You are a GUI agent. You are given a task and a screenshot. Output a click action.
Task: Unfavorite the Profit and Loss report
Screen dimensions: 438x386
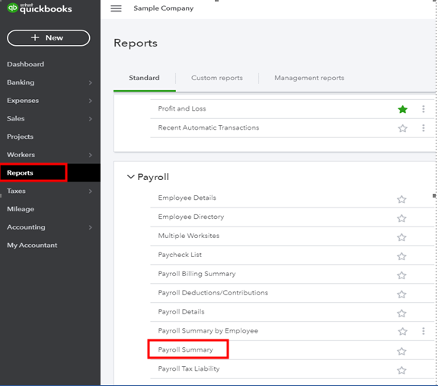click(x=402, y=109)
